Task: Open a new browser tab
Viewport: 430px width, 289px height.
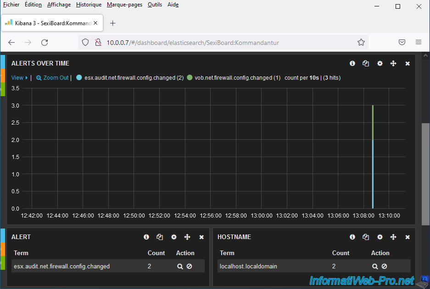Action: (x=113, y=23)
